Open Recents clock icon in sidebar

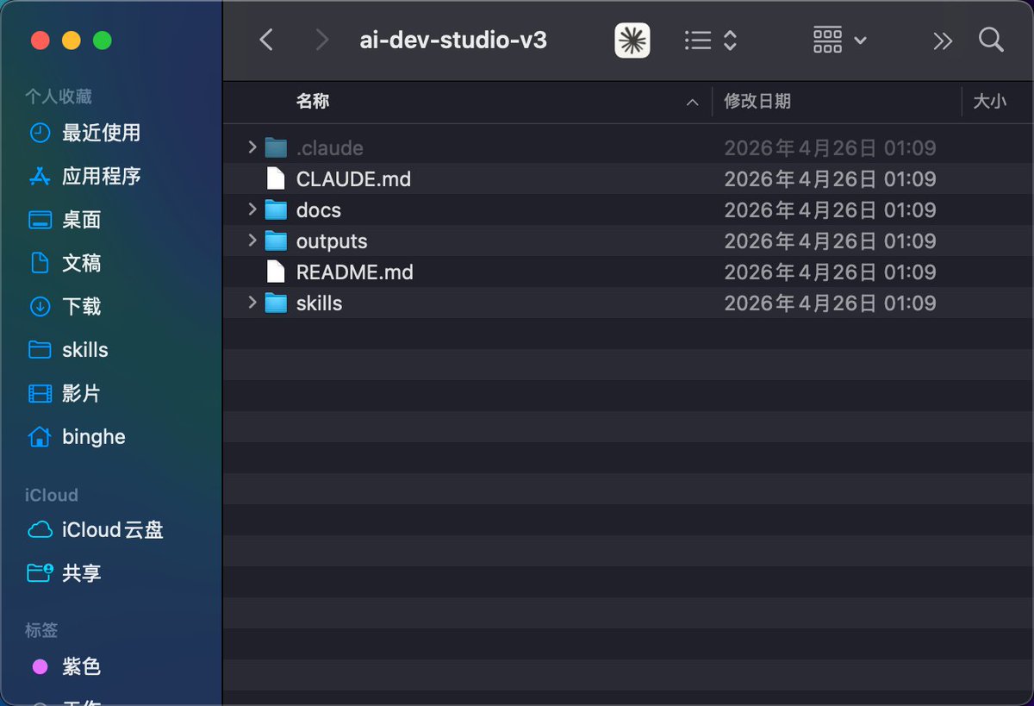(40, 133)
